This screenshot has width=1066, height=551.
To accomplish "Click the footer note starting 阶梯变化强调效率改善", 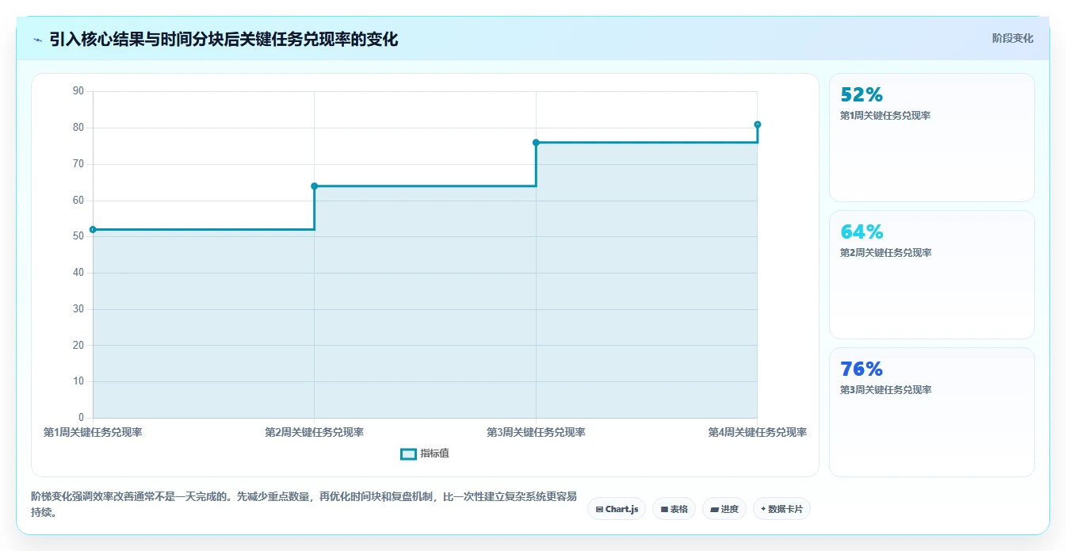I will (304, 505).
